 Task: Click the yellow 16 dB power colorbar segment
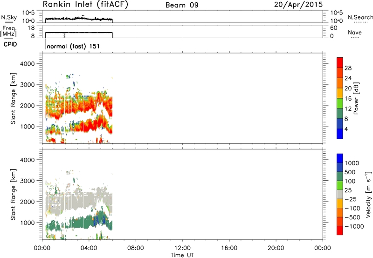click(x=340, y=93)
